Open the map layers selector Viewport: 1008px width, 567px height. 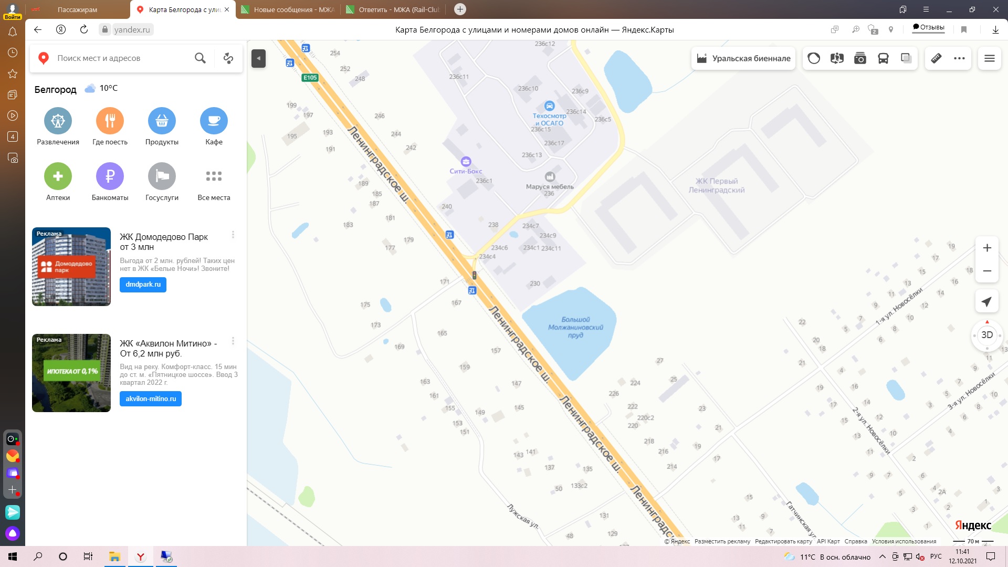click(906, 58)
